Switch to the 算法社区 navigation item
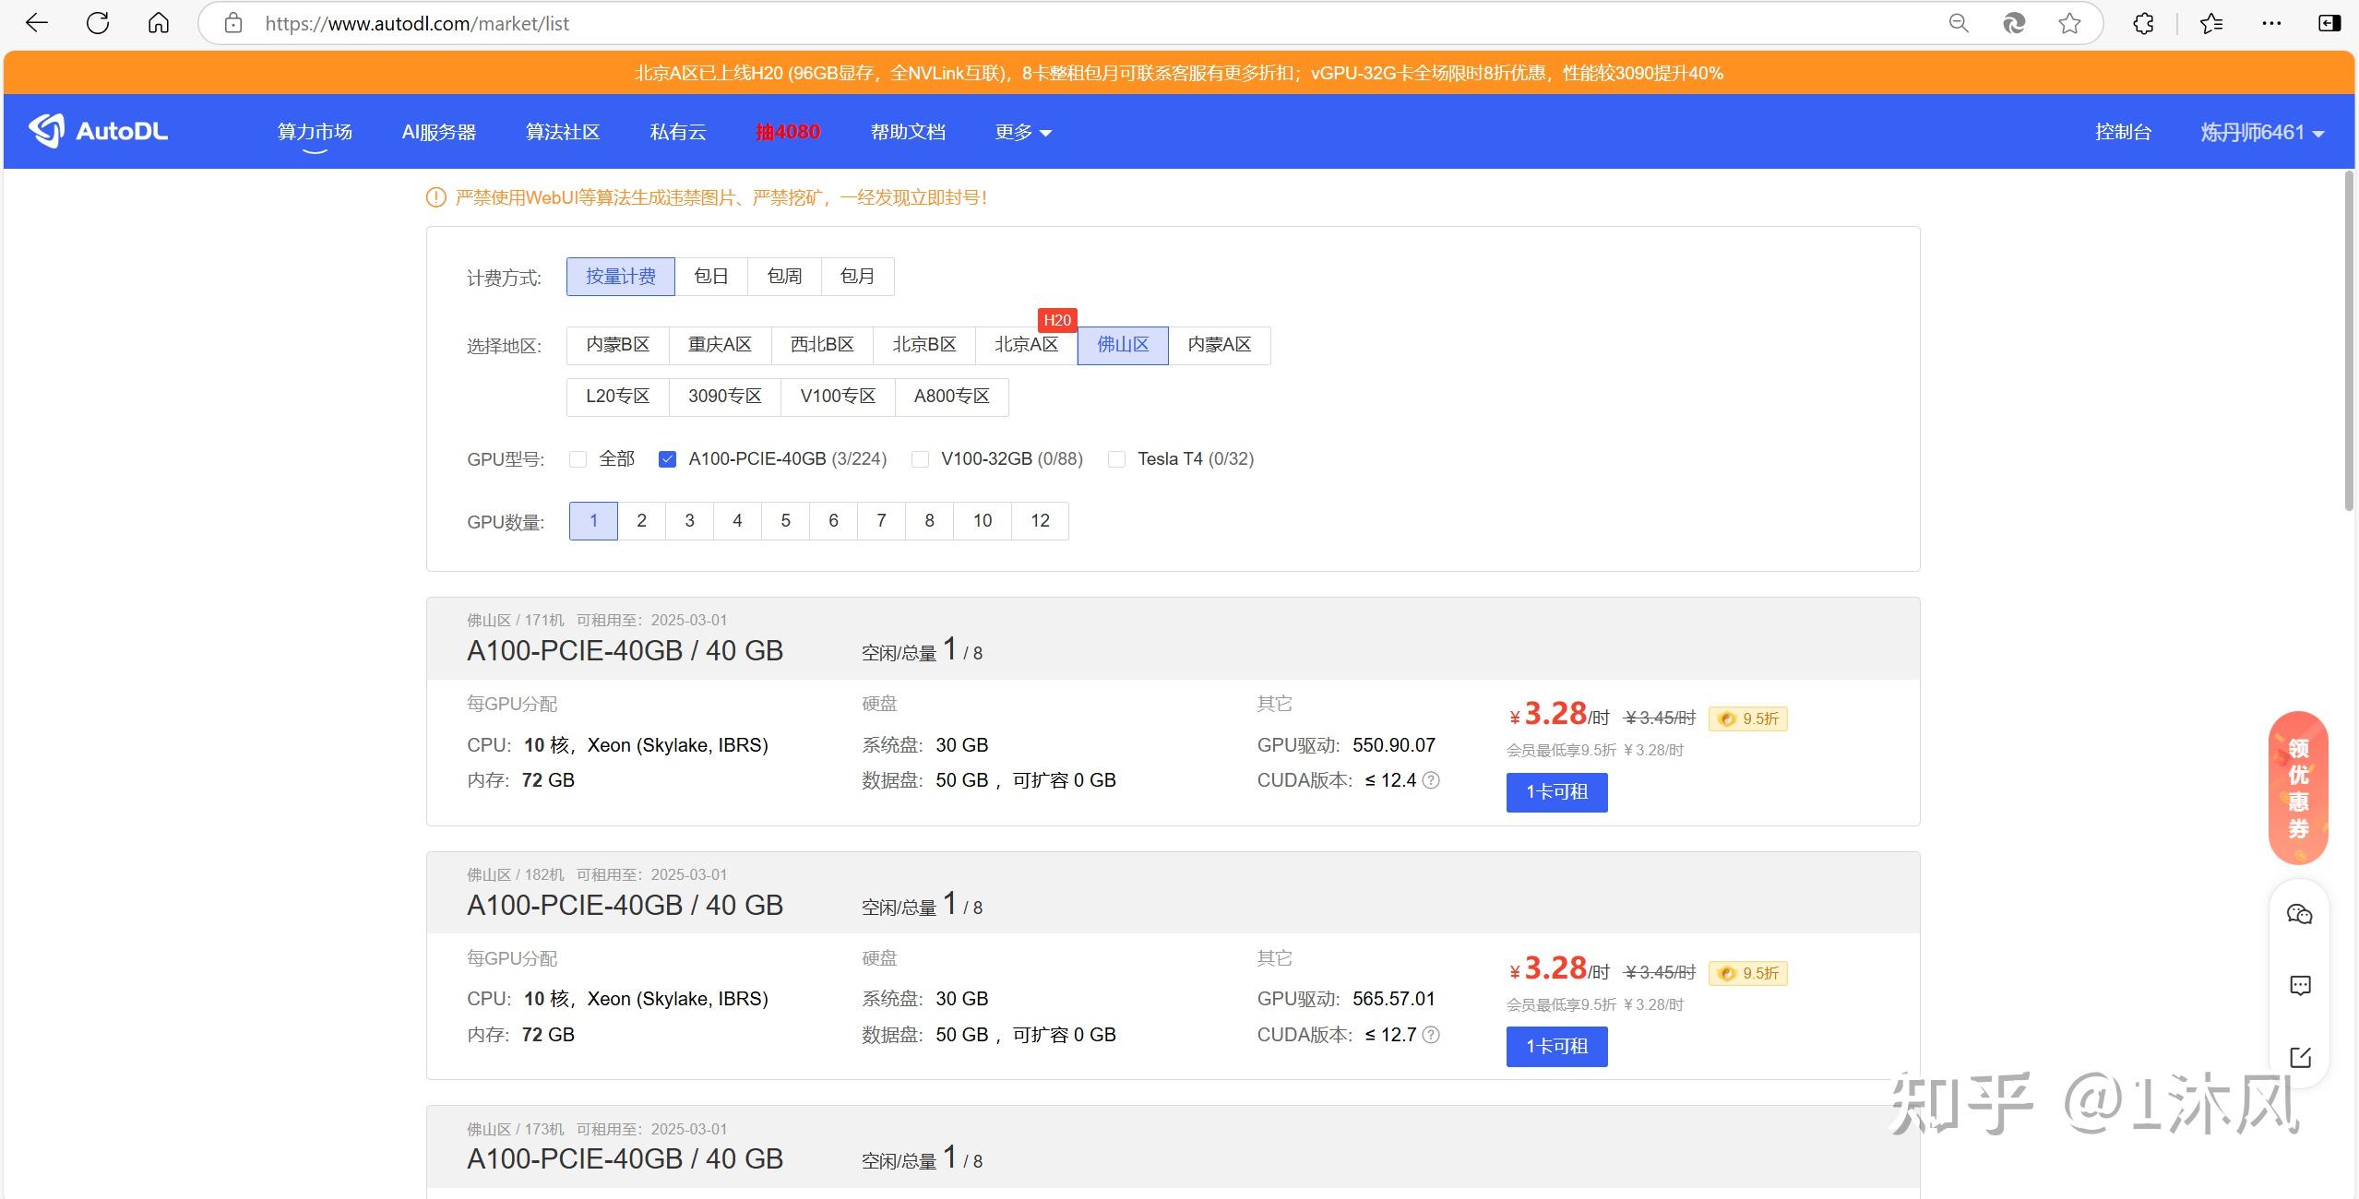Viewport: 2359px width, 1199px height. click(x=562, y=131)
